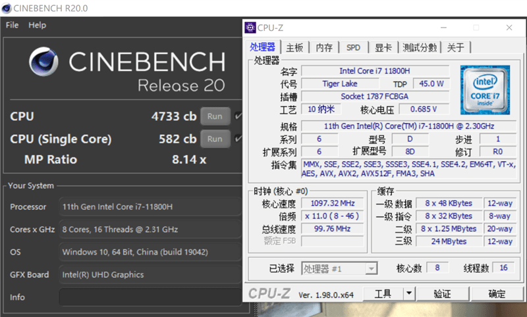Viewport: 527px width, 317px height.
Task: Click the Cinebench sphere logo
Action: coord(43,62)
